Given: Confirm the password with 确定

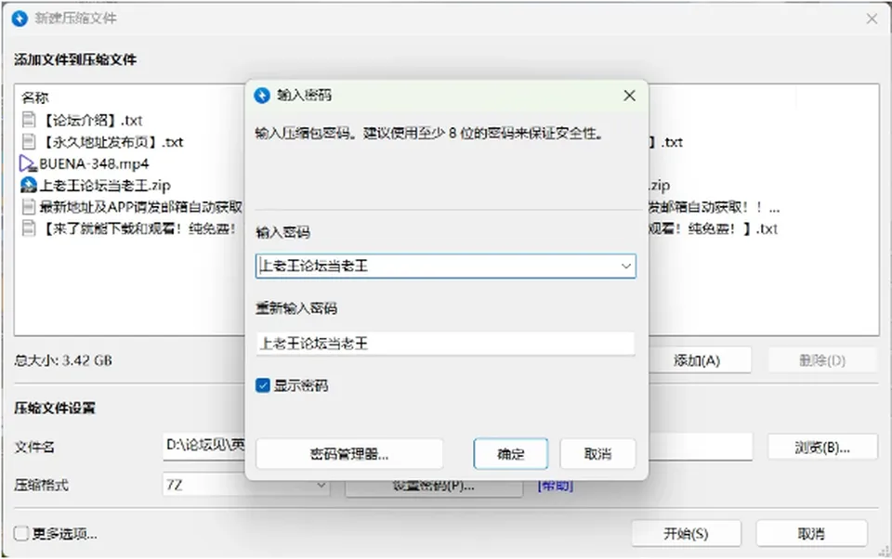Looking at the screenshot, I should 511,454.
